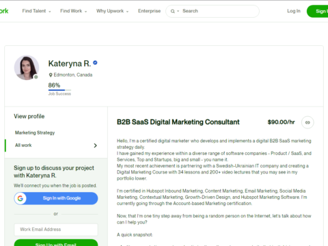The width and height of the screenshot is (328, 246).
Task: Click the chevron next to All work
Action: point(96,146)
